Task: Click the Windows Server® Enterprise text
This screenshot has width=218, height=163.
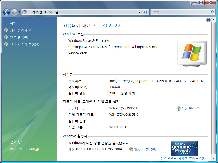Action: click(x=89, y=40)
